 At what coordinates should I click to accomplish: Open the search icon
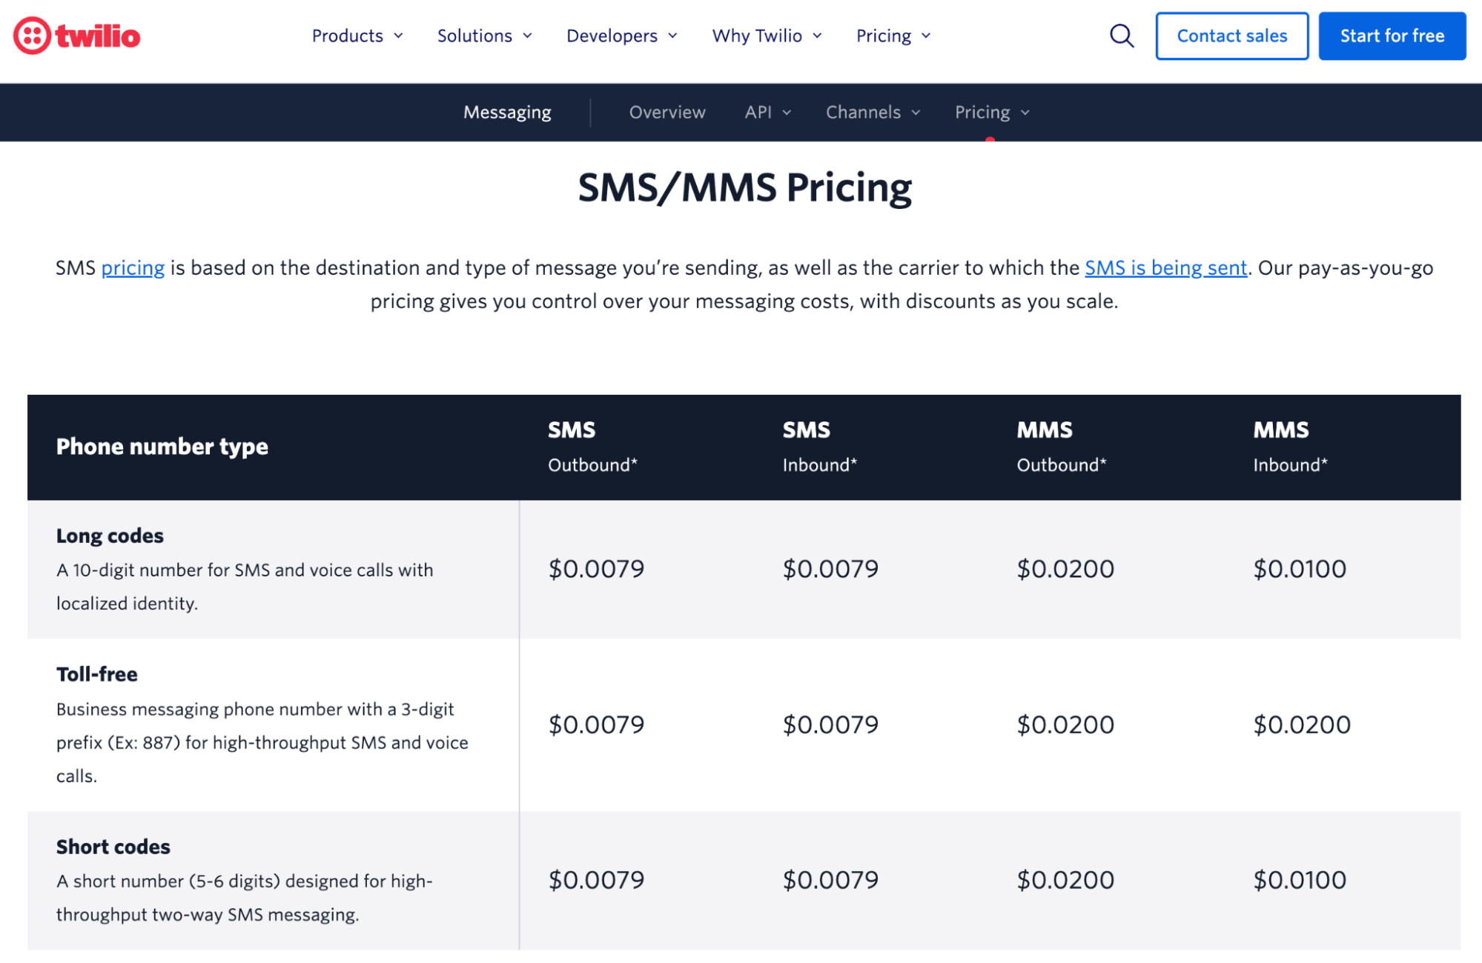pos(1121,35)
